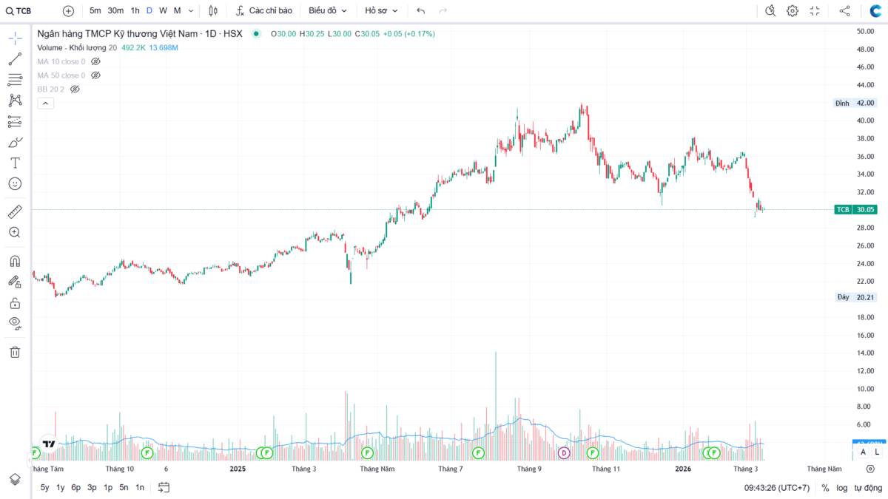888x499 pixels.
Task: Open the Fibonacci retracement tools
Action: click(x=15, y=81)
